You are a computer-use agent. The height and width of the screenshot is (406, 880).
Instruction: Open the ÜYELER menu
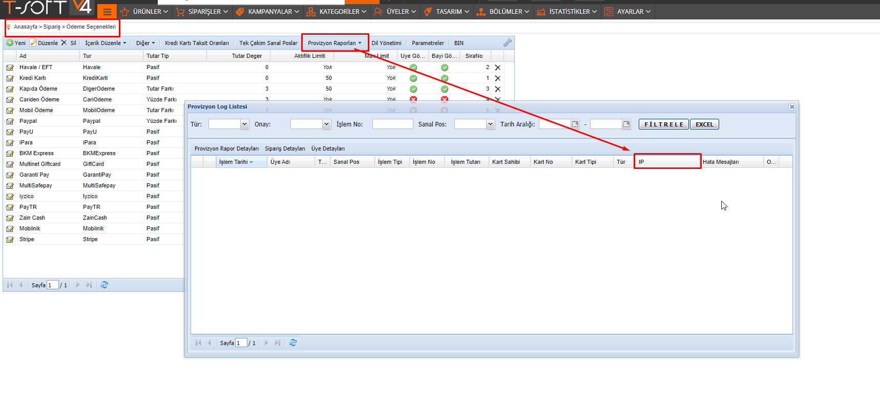(x=395, y=11)
